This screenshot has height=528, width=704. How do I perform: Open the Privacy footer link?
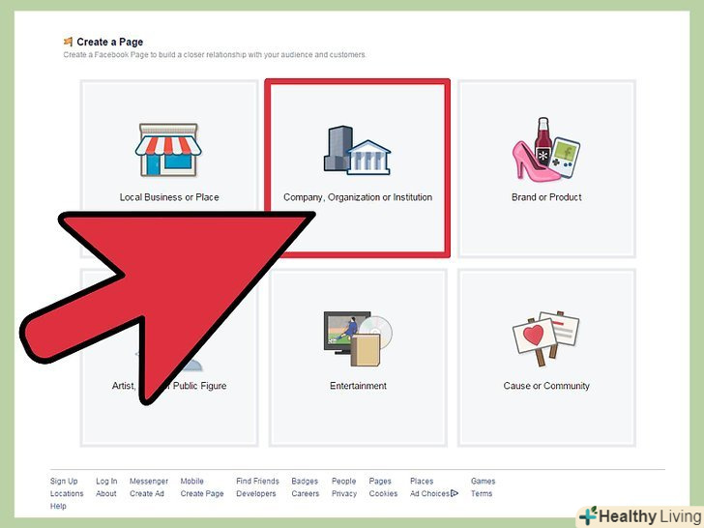tap(344, 494)
